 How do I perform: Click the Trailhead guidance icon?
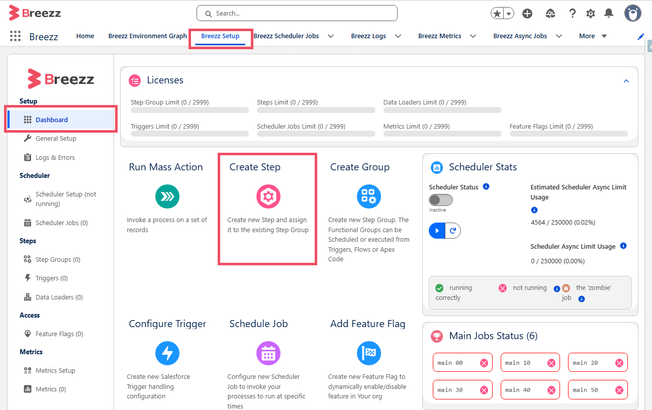click(x=550, y=14)
